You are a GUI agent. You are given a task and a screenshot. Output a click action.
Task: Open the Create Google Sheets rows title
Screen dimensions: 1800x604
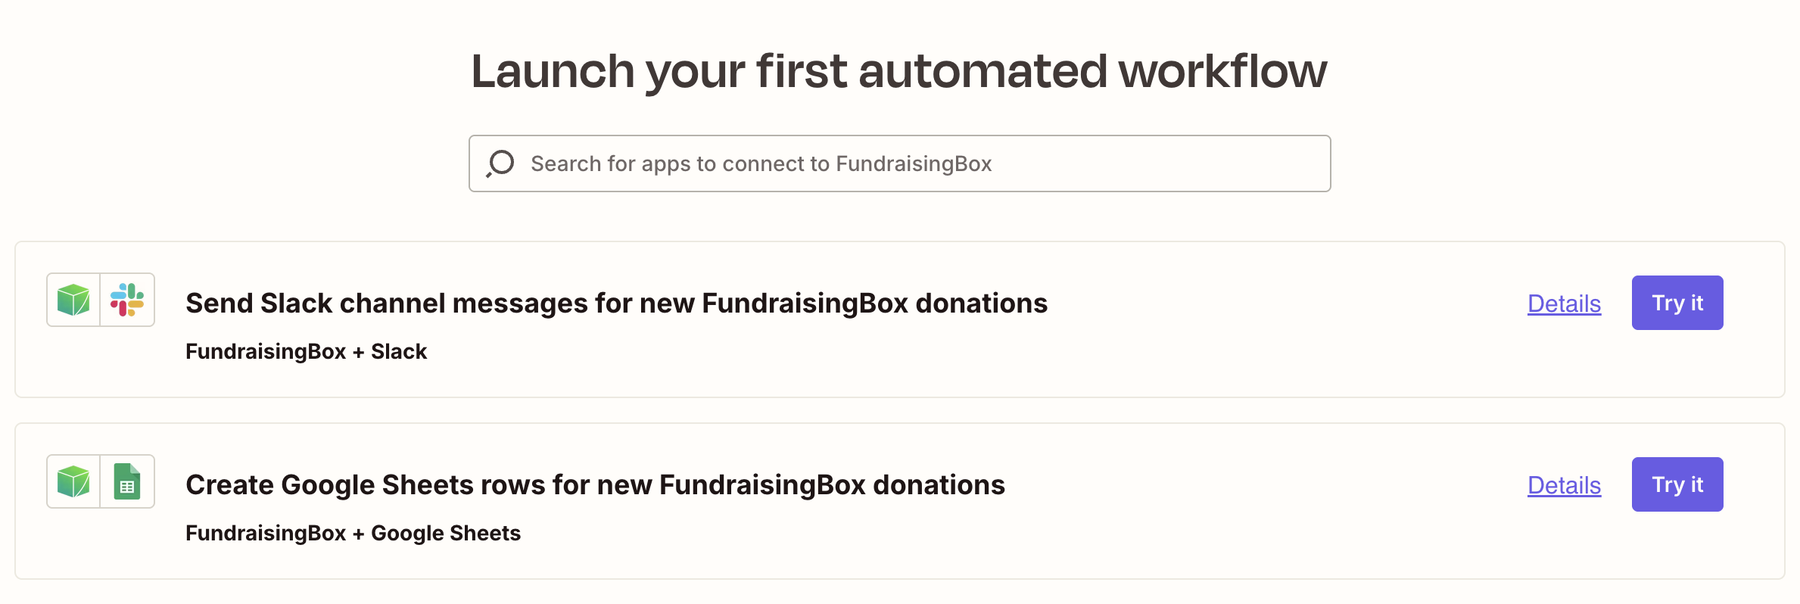point(595,485)
